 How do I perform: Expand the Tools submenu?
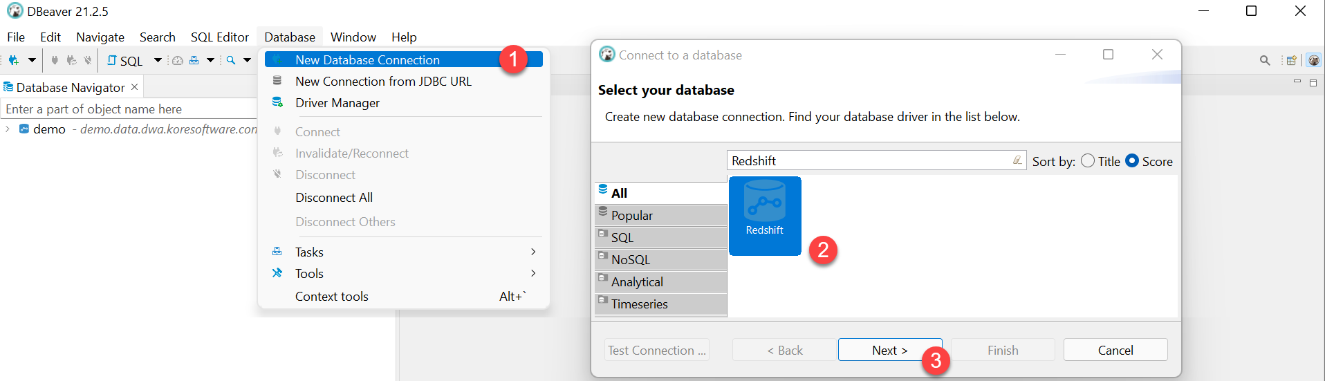point(404,274)
